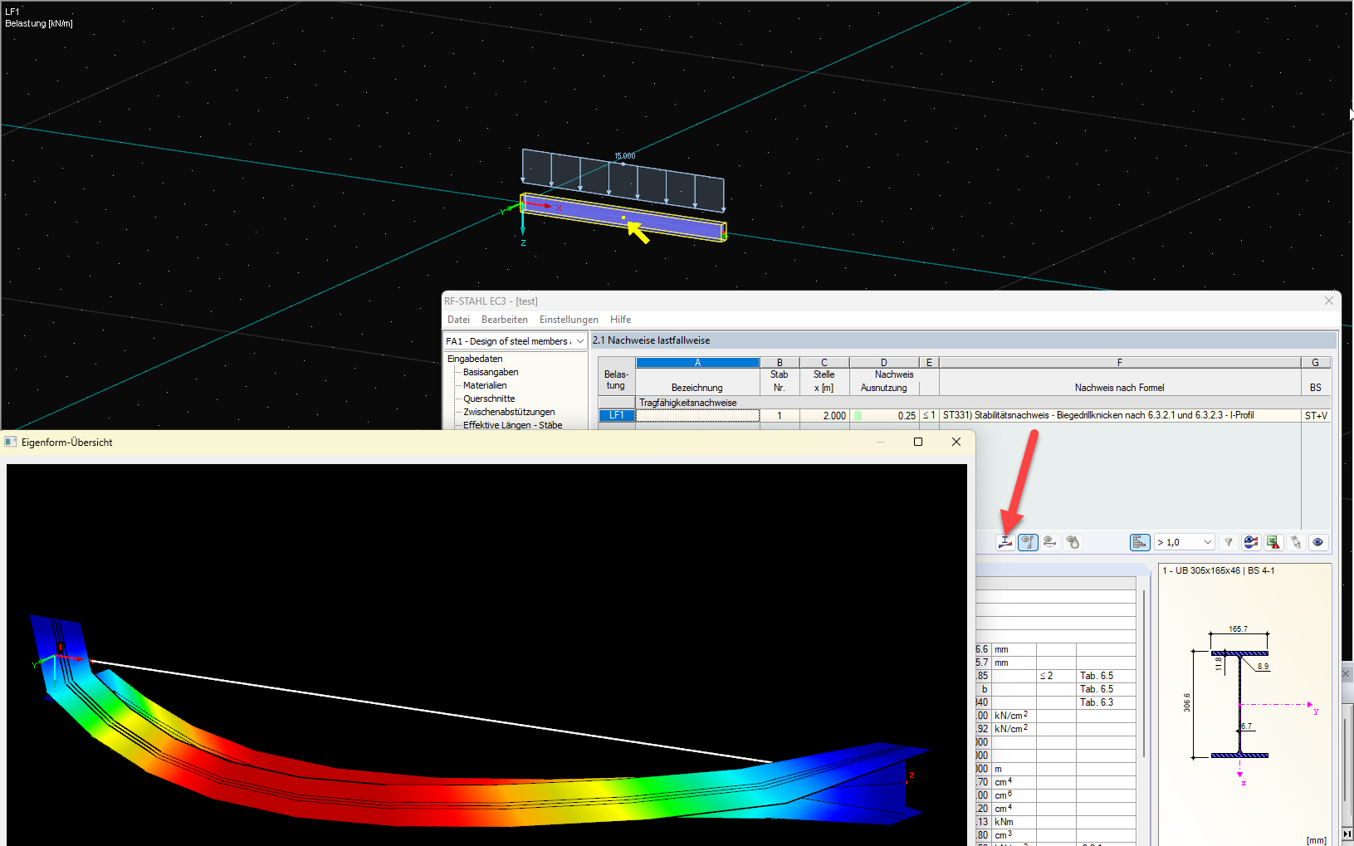The image size is (1354, 846).
Task: Click the grayed filter funnel icon
Action: (1229, 542)
